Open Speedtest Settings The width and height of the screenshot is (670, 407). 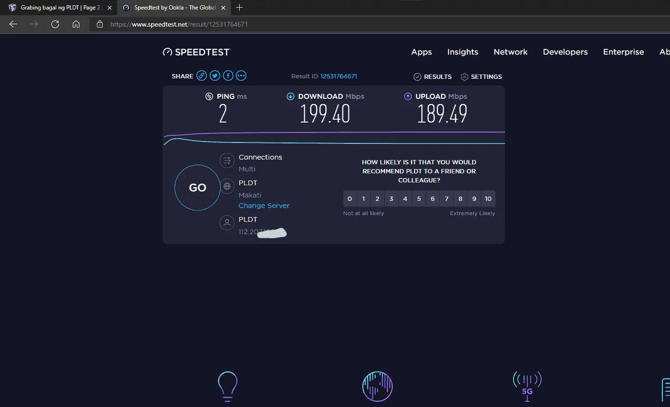click(481, 77)
